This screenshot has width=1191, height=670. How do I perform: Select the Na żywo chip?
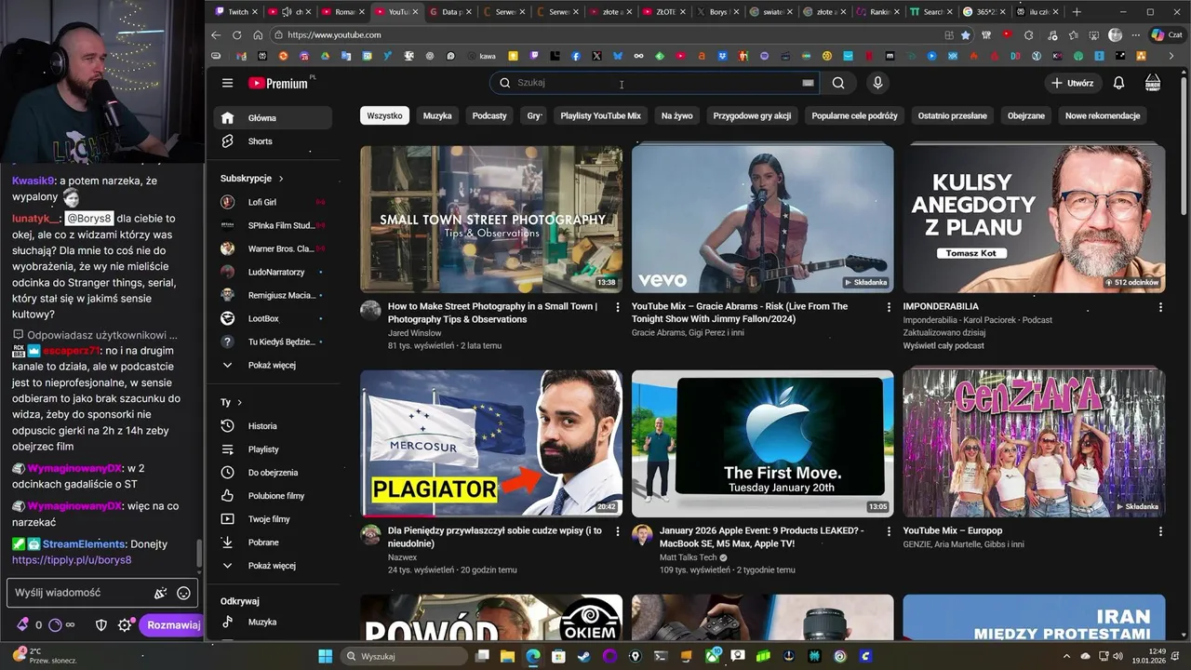(677, 116)
